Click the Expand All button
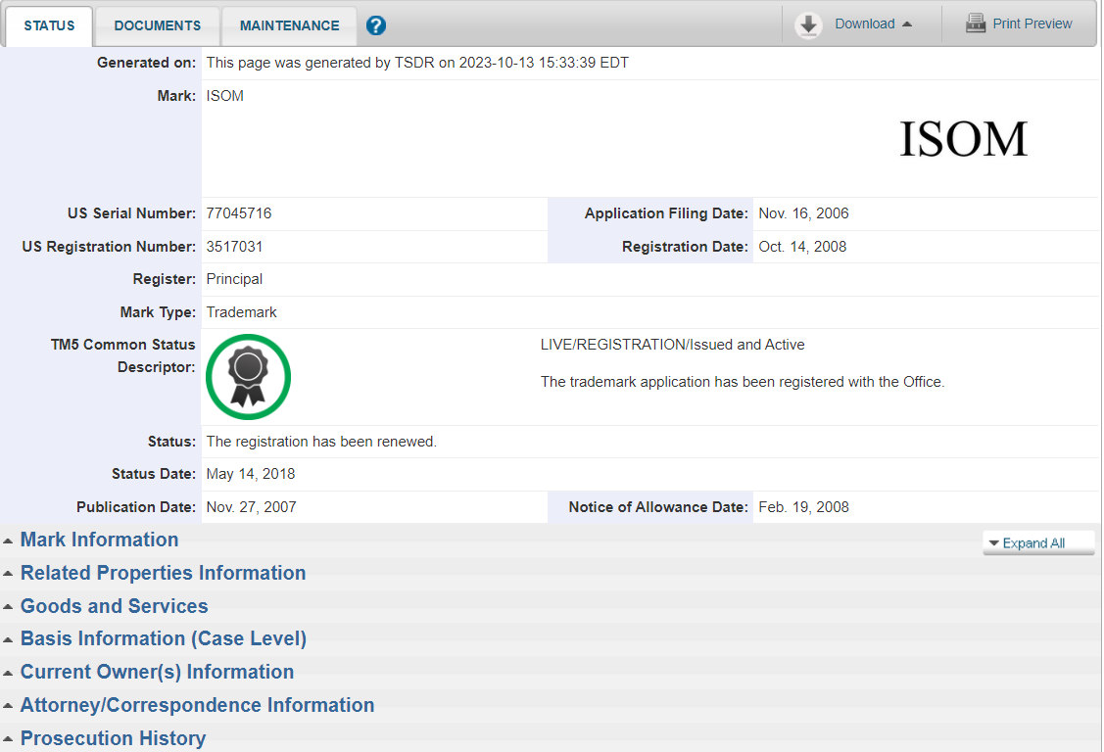1104x752 pixels. [1038, 543]
